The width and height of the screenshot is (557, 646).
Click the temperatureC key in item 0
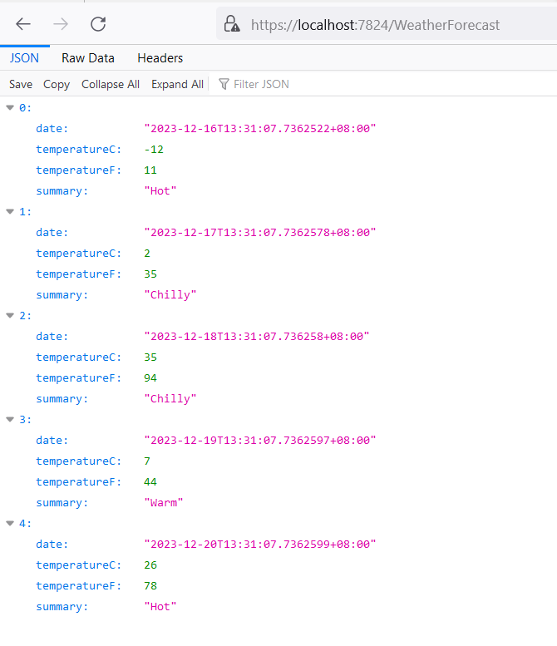tap(79, 149)
